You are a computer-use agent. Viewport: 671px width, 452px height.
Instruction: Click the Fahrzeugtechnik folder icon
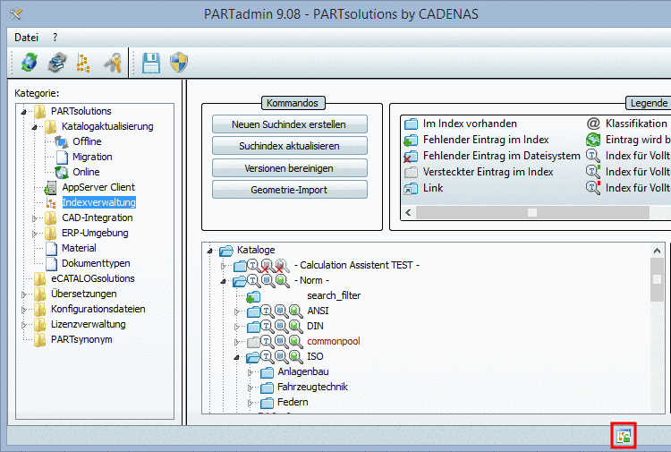pos(267,388)
